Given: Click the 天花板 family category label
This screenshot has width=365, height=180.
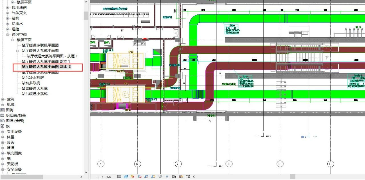Looking at the screenshot, I should pos(12,164).
